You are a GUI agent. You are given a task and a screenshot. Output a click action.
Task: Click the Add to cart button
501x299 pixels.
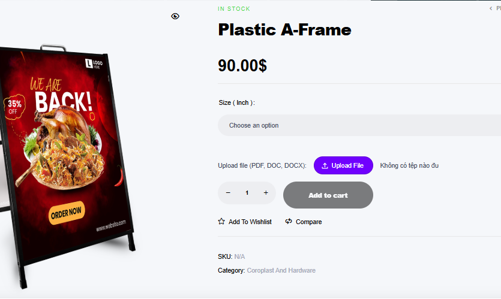[328, 195]
